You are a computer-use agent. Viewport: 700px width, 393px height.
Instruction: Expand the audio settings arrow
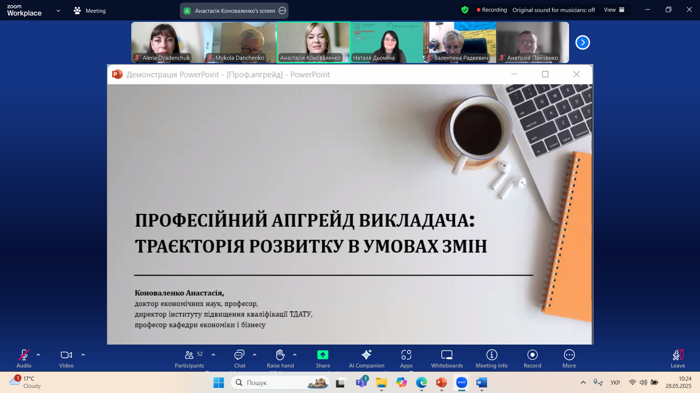pos(38,355)
